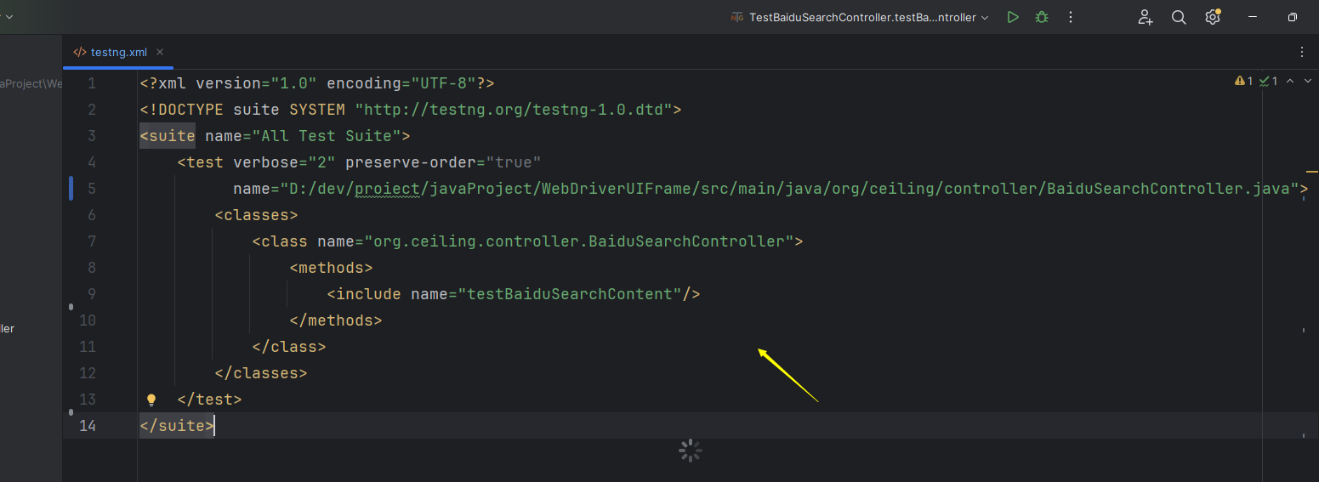Click the typo check count indicator
1319x482 pixels.
[1269, 81]
